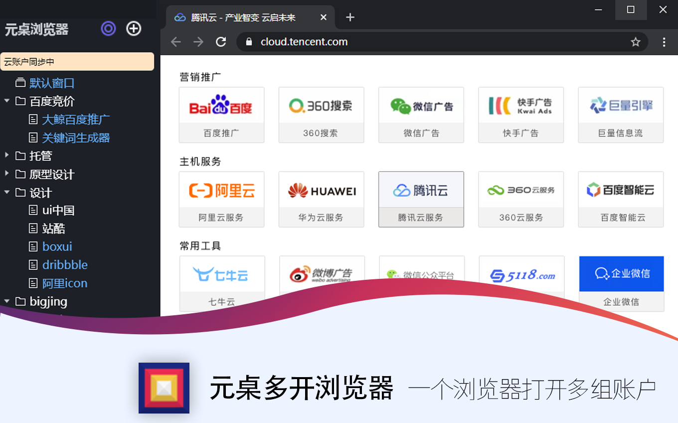Open the 微信广告 tile
Viewport: 678px width, 423px height.
[421, 115]
